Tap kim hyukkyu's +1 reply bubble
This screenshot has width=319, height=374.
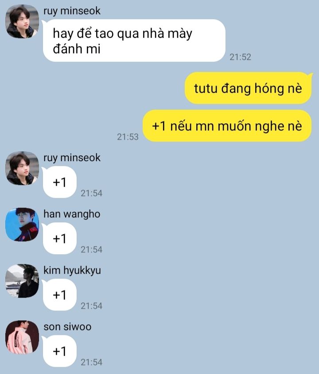59,295
